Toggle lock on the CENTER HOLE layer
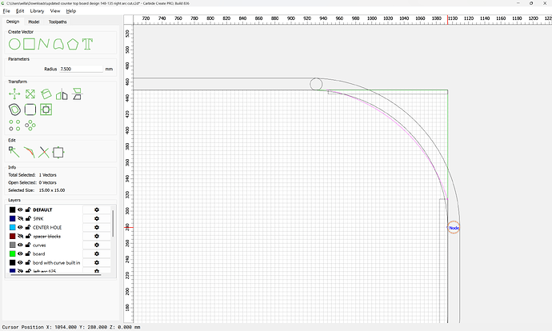The width and height of the screenshot is (552, 331). coord(28,227)
